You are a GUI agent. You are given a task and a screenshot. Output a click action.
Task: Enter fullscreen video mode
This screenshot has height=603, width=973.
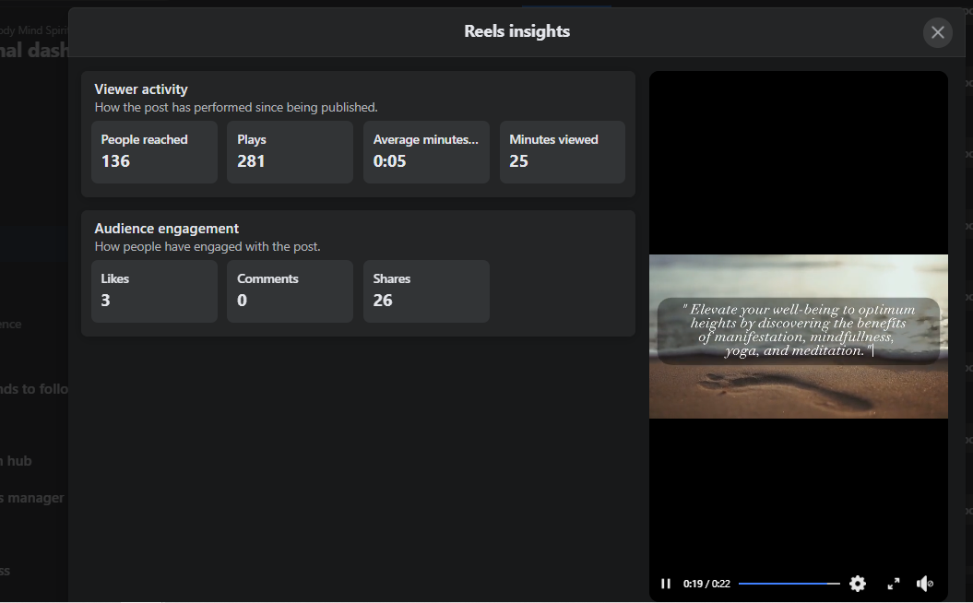[x=894, y=584]
